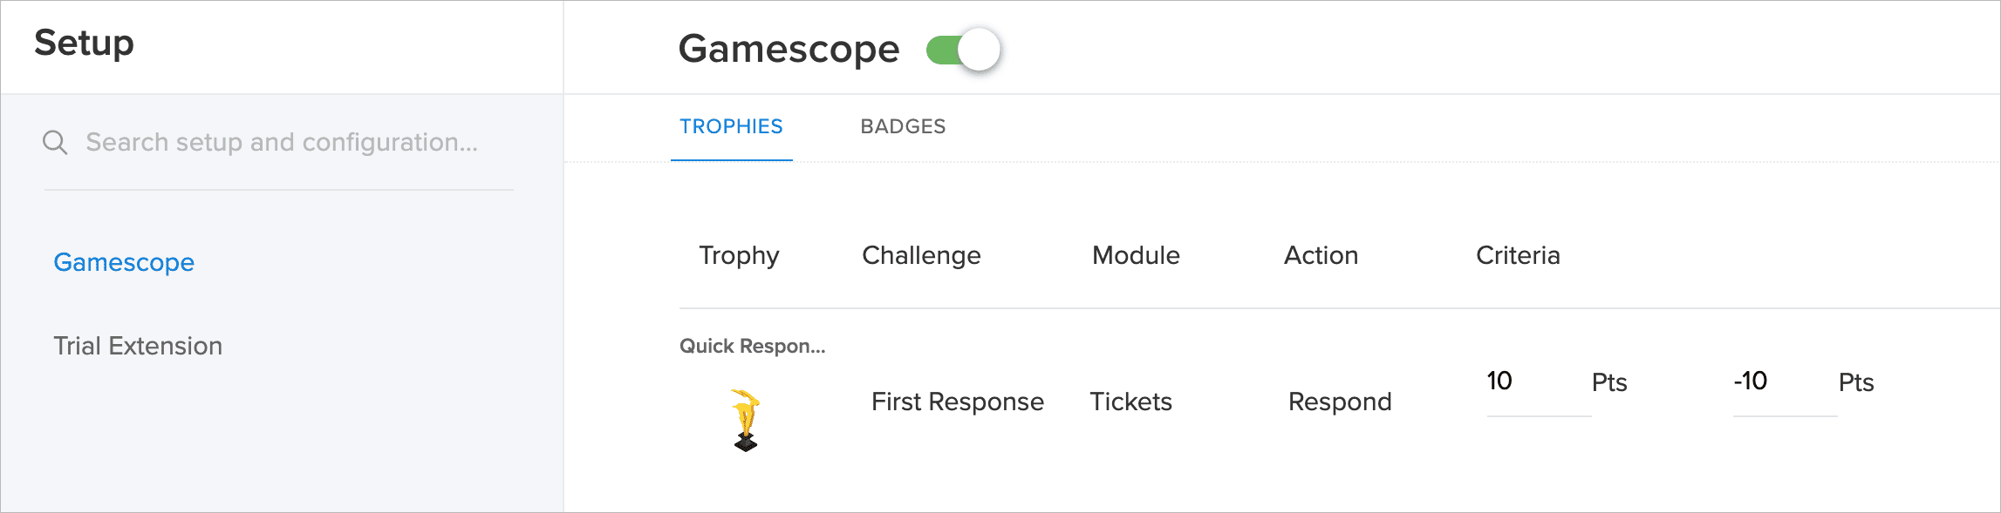The height and width of the screenshot is (513, 2001).
Task: Click the -10 points criteria field
Action: [x=1783, y=382]
